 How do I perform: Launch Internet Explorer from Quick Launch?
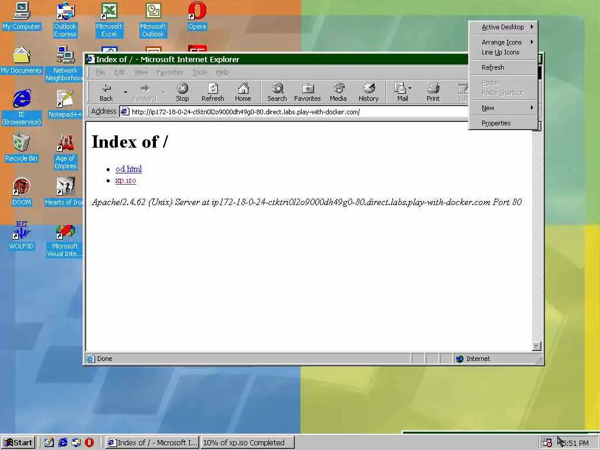pos(63,443)
